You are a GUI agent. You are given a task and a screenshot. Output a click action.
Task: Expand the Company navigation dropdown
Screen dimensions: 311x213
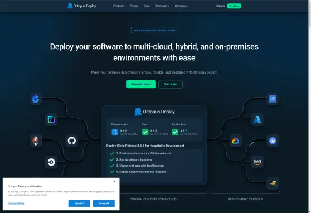tap(182, 6)
